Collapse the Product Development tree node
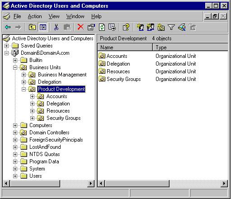Image resolution: width=231 pixels, height=199 pixels. tap(24, 89)
